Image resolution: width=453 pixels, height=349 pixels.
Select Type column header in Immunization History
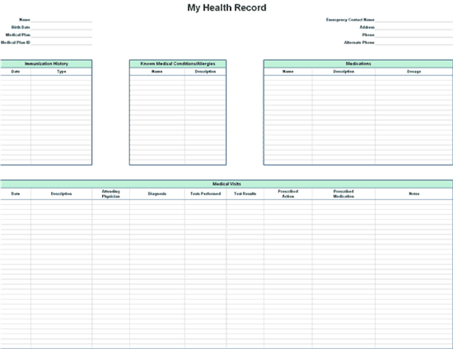(61, 71)
